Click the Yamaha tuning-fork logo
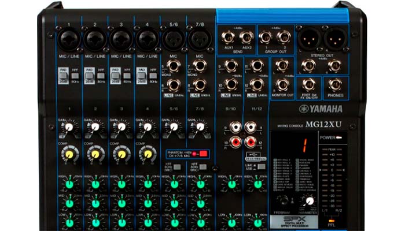 pyautogui.click(x=303, y=109)
